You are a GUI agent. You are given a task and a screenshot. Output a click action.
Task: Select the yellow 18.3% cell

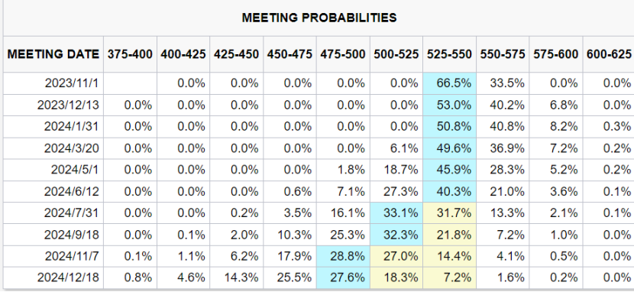coord(396,277)
